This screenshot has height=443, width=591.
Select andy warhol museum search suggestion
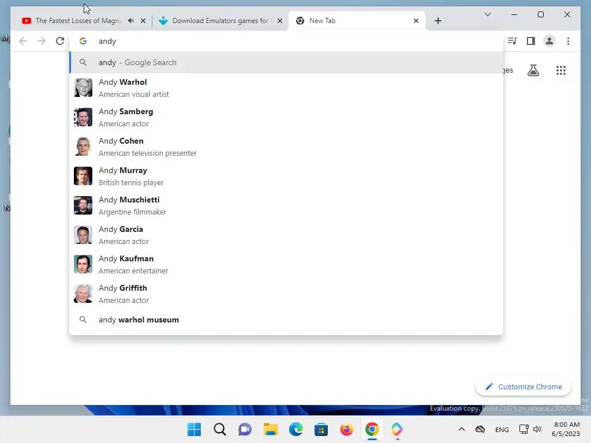[286, 320]
